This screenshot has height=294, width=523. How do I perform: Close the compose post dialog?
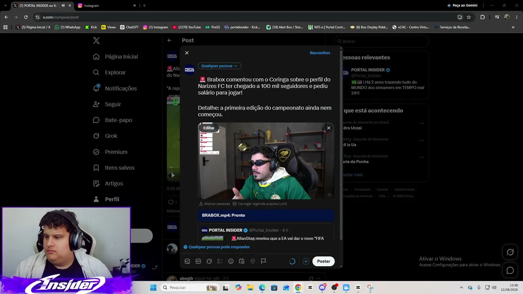187,53
